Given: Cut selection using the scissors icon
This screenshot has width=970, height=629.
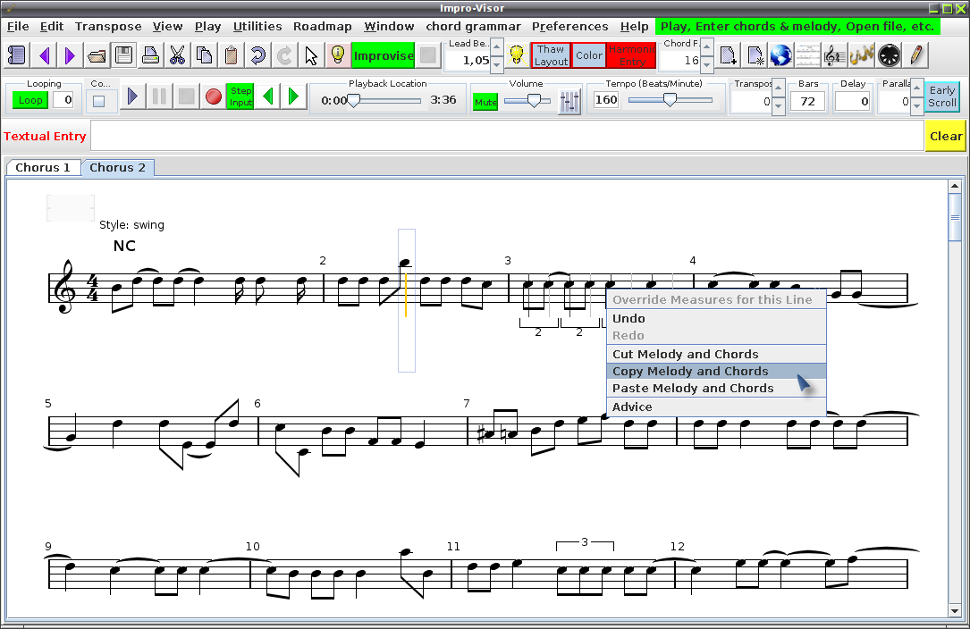Looking at the screenshot, I should click(x=178, y=55).
